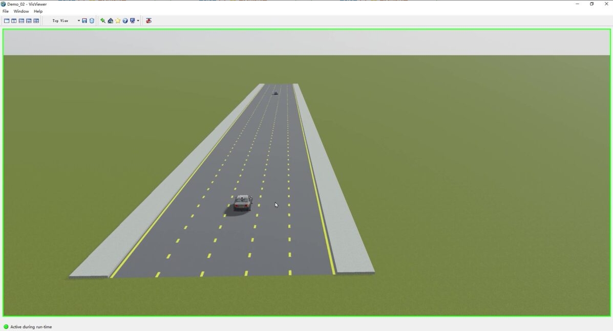Click the distant blue car ahead
Image resolution: width=613 pixels, height=331 pixels.
pos(276,93)
